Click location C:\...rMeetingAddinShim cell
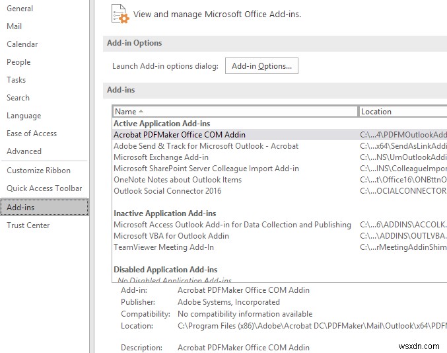The width and height of the screenshot is (447, 353). [403, 247]
